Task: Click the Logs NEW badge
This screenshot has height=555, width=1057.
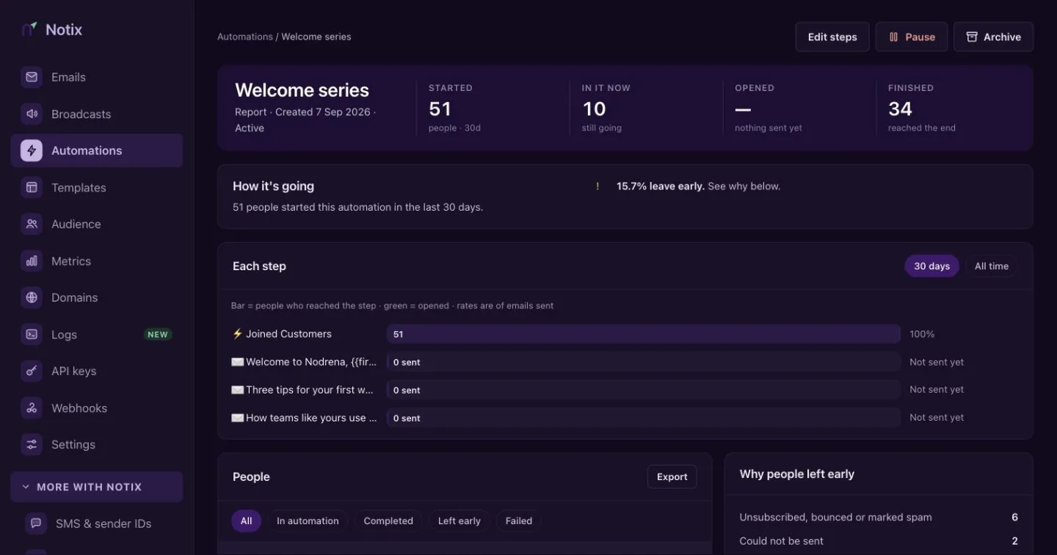Action: point(158,335)
